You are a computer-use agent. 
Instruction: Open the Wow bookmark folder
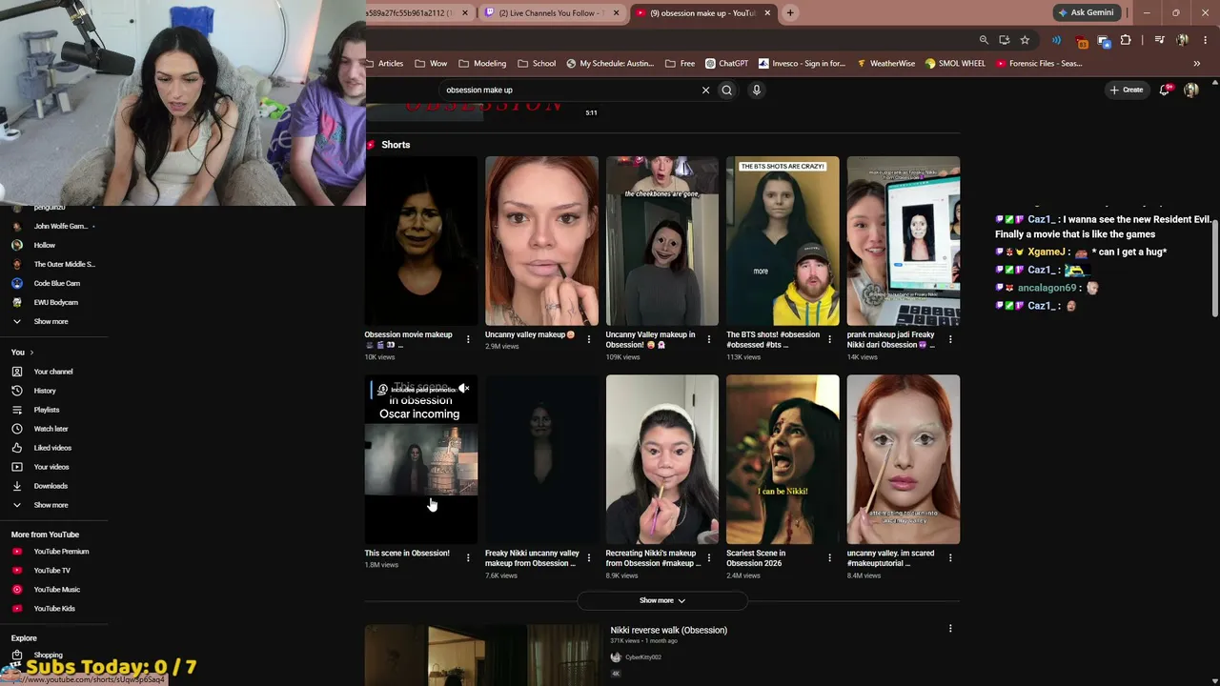pyautogui.click(x=431, y=64)
